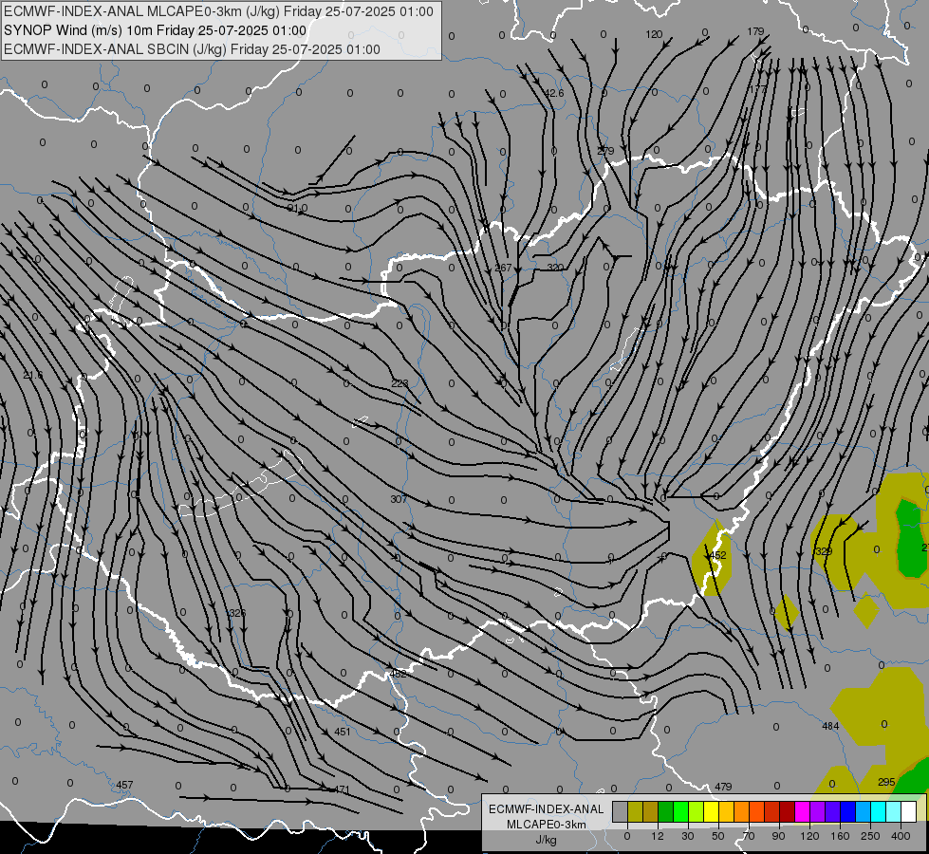Pick the magenta swatch in the legend
Screen dimensions: 929x854
pos(803,812)
